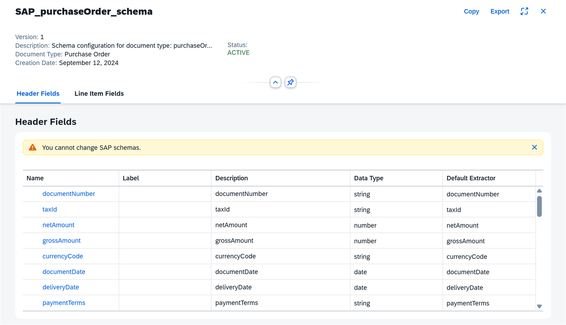Open the netAmount field link
Image resolution: width=566 pixels, height=325 pixels.
(58, 225)
